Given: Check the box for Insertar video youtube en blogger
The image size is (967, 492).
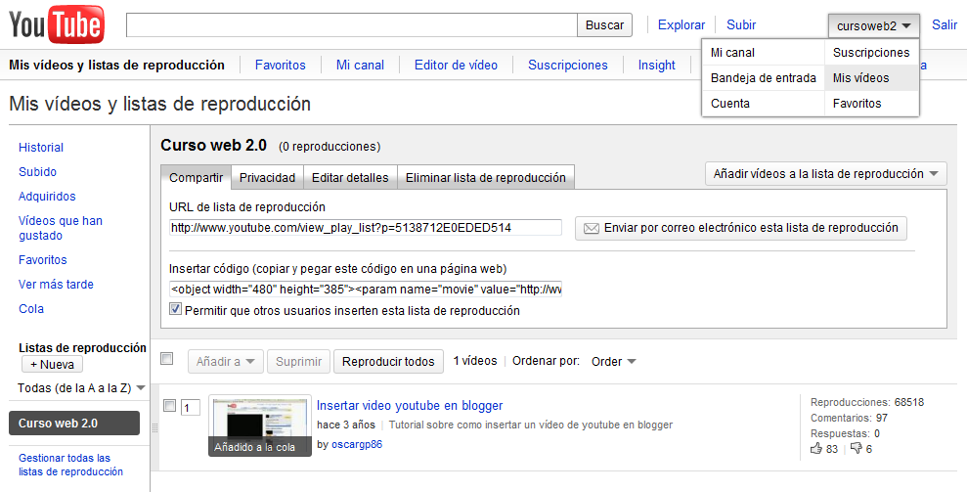Looking at the screenshot, I should [x=169, y=406].
